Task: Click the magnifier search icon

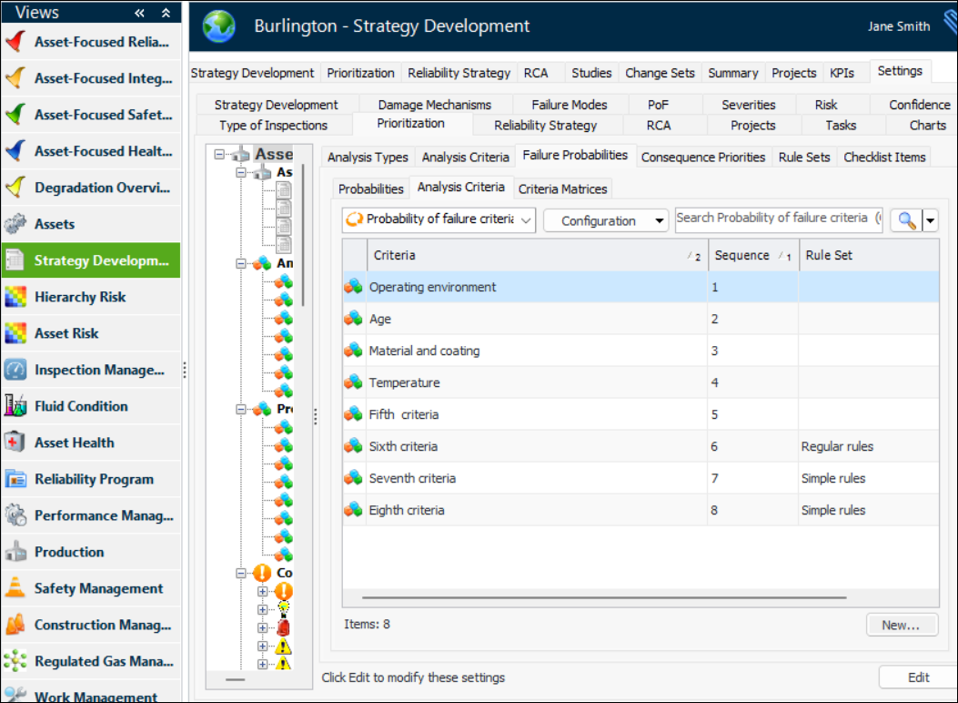Action: (x=905, y=220)
